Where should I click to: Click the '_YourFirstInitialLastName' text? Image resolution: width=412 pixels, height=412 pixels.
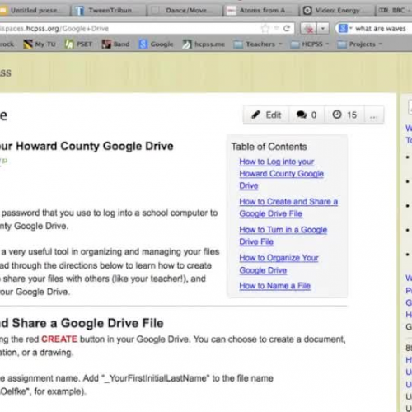[x=156, y=378]
